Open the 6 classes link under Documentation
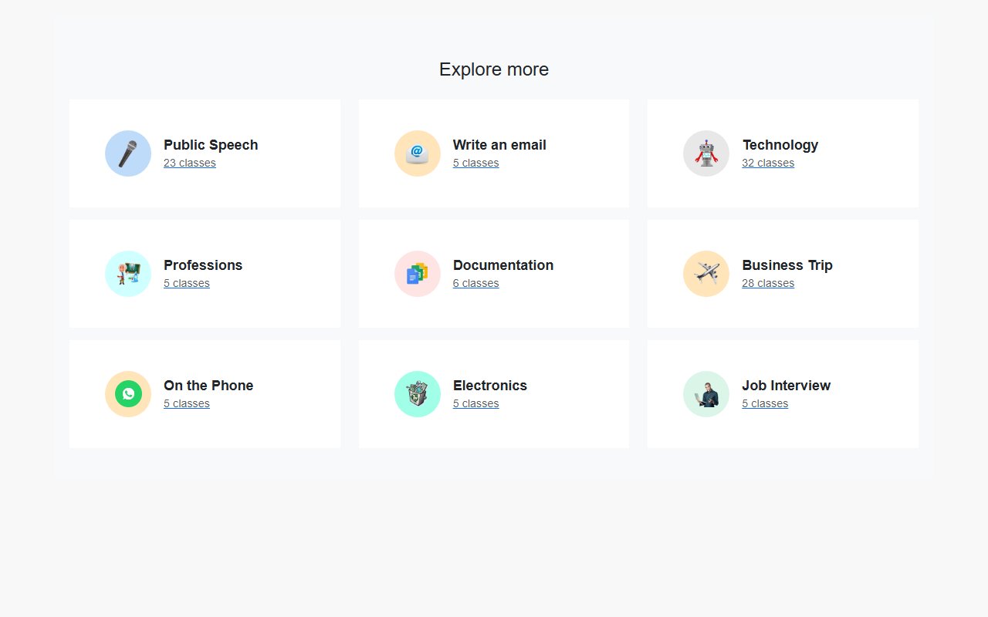The width and height of the screenshot is (988, 617). [x=475, y=283]
